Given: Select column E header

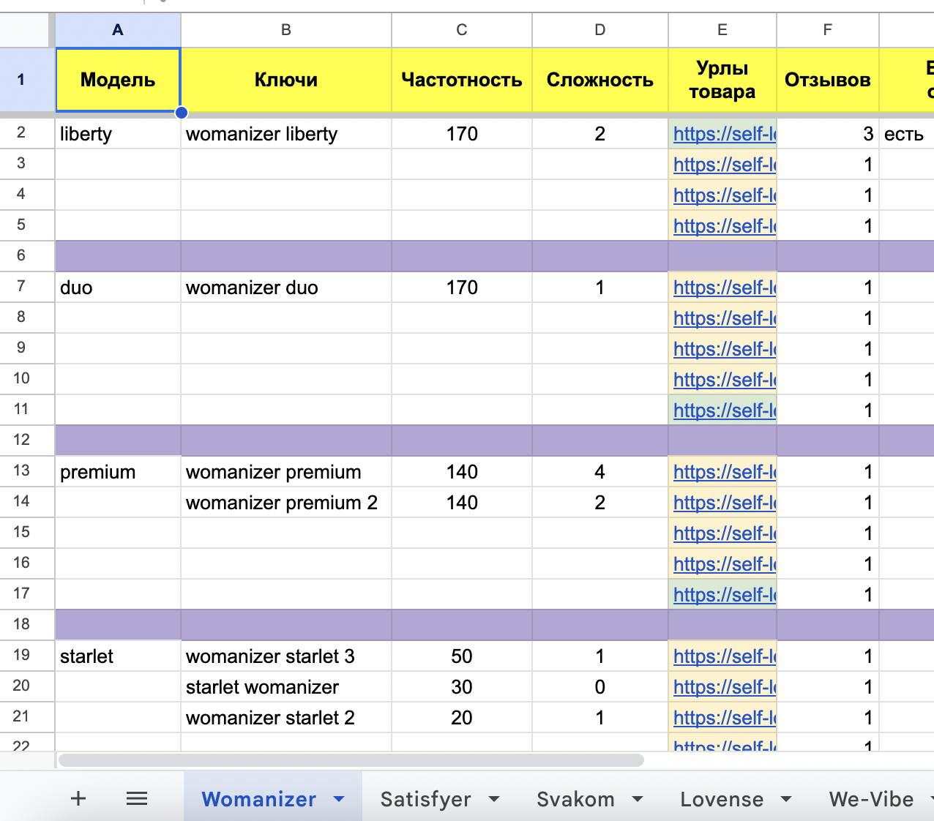Looking at the screenshot, I should (722, 30).
